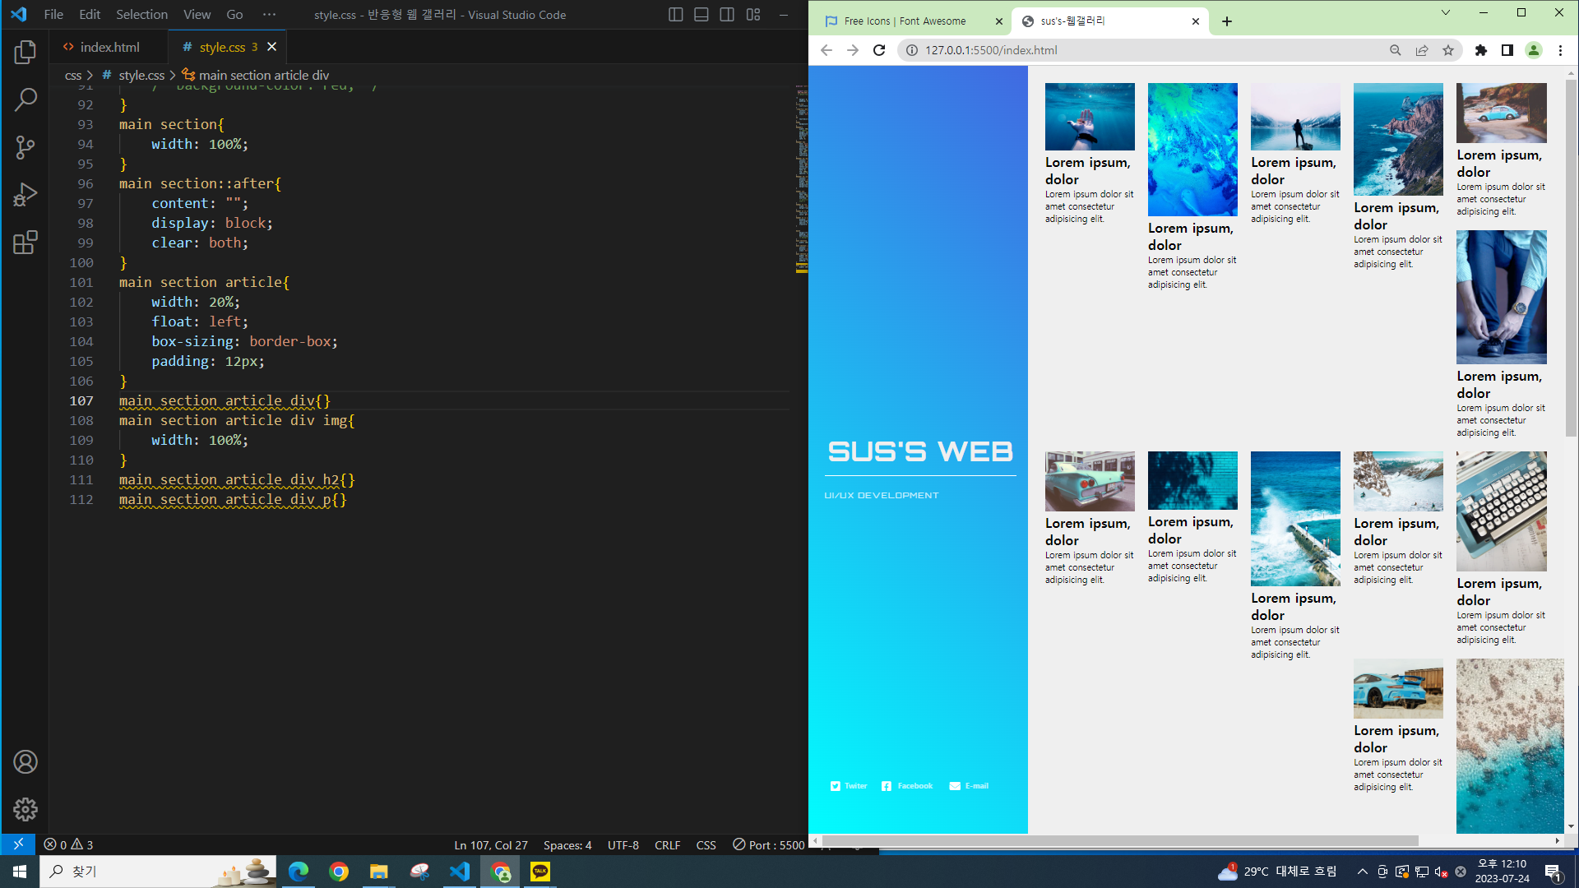Click the car on beach gallery thumbnail

[1501, 113]
